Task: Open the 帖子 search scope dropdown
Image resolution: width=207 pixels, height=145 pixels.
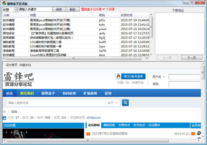Action: (112, 103)
